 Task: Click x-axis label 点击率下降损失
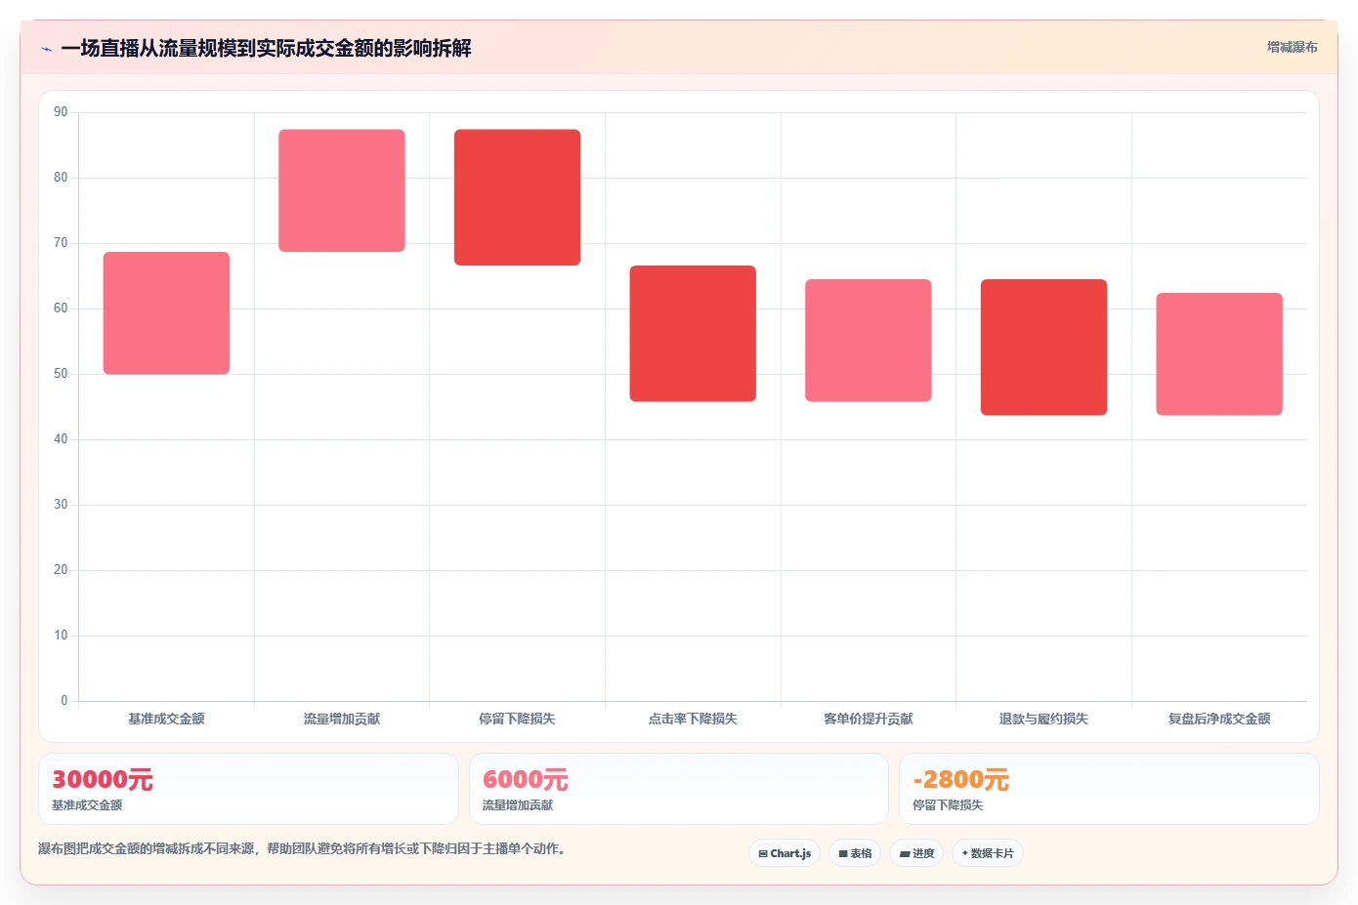[x=693, y=719]
